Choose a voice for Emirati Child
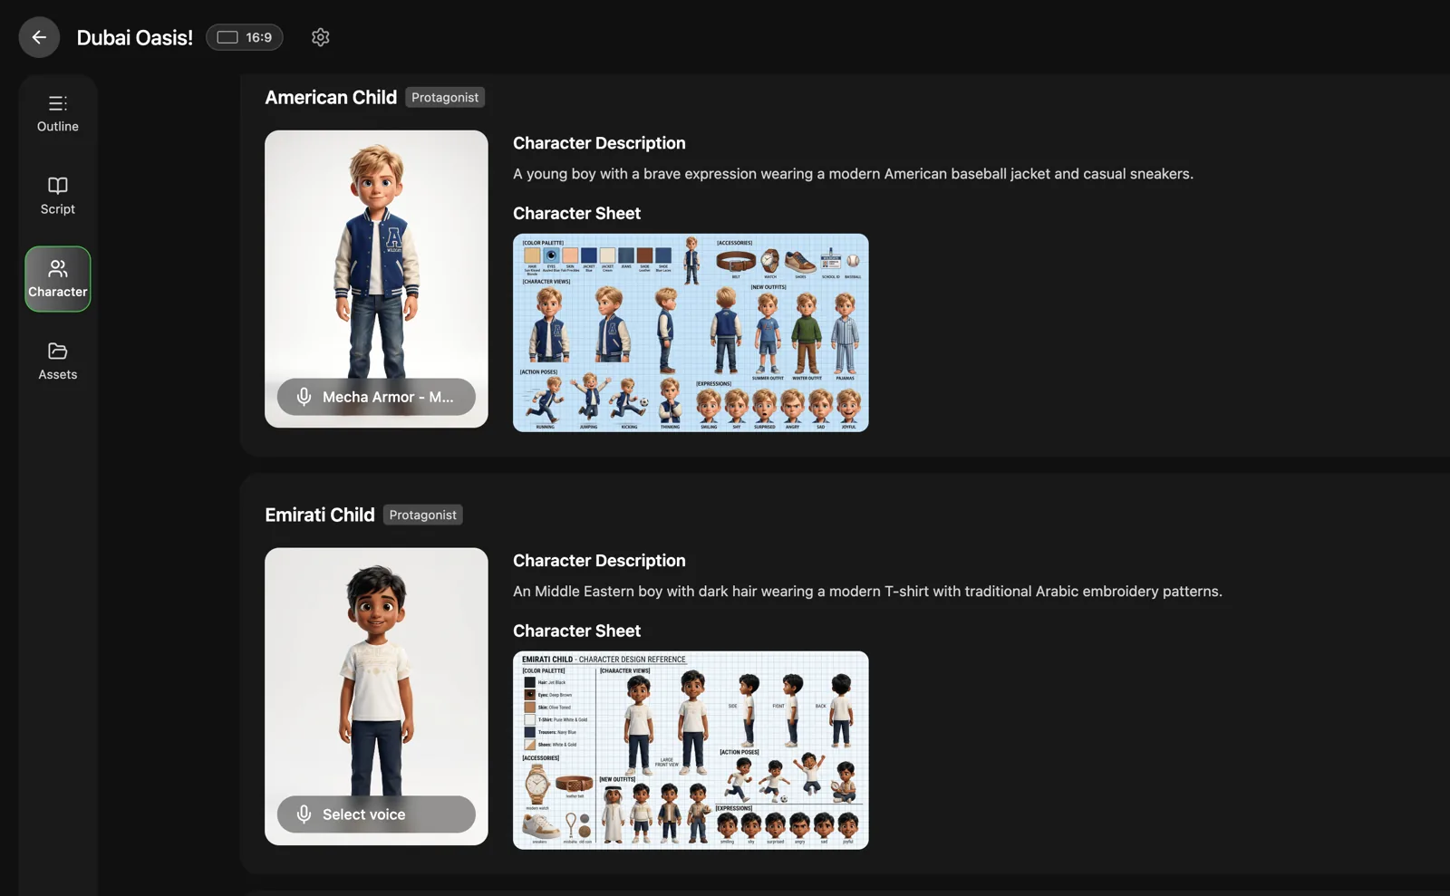 coord(376,814)
